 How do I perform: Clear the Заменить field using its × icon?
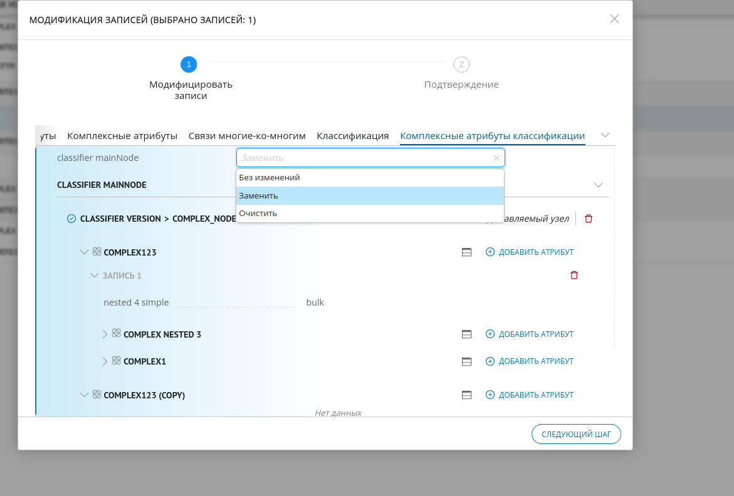tap(496, 157)
